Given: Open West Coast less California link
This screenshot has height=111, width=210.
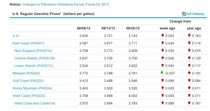Looking at the screenshot, I should coord(35,103).
